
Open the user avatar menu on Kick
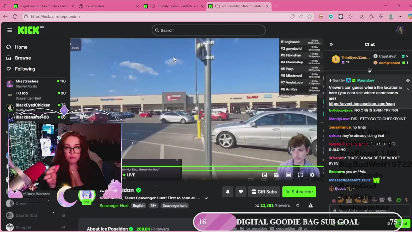[400, 30]
